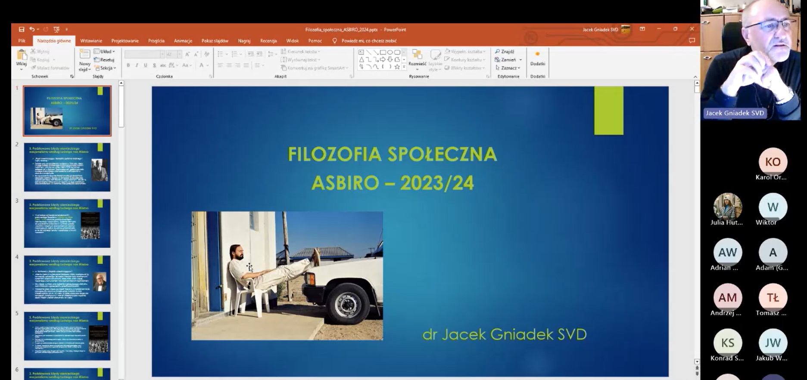
Task: Open bullet list dropdown arrow
Action: [226, 54]
